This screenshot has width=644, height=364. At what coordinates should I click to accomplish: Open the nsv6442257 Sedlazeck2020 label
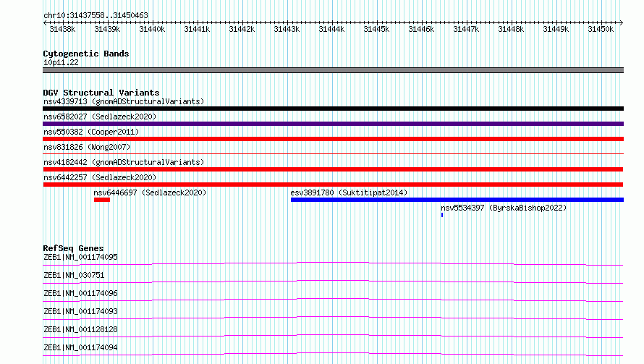[x=100, y=177]
